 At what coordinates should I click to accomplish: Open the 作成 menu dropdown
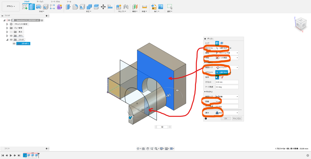tap(41, 11)
